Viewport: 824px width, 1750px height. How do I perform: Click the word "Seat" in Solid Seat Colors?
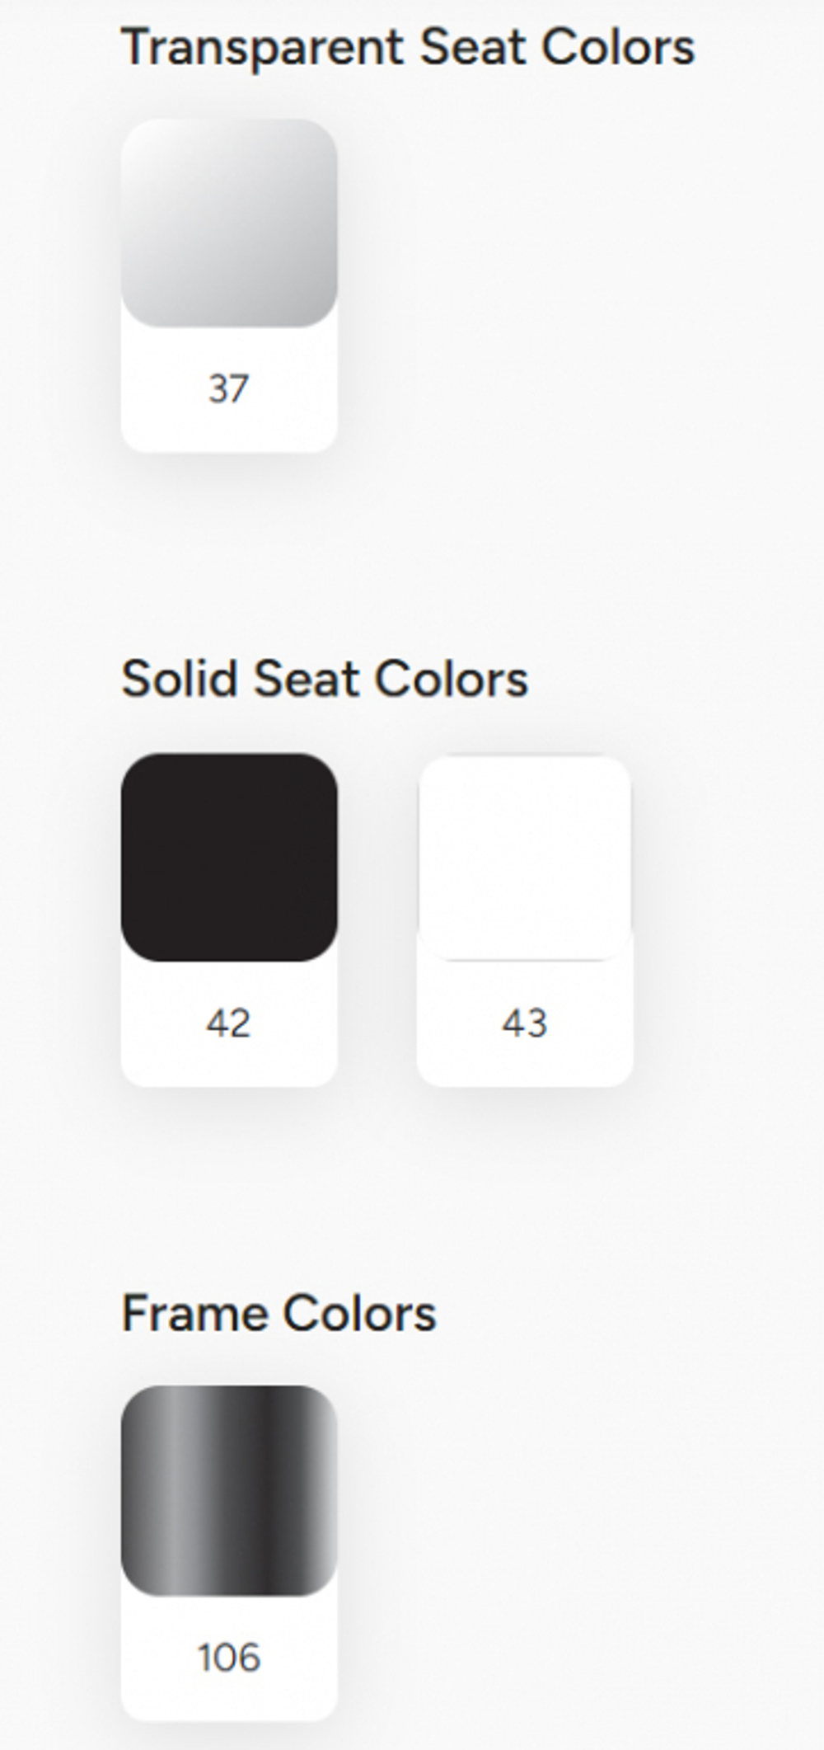click(307, 680)
